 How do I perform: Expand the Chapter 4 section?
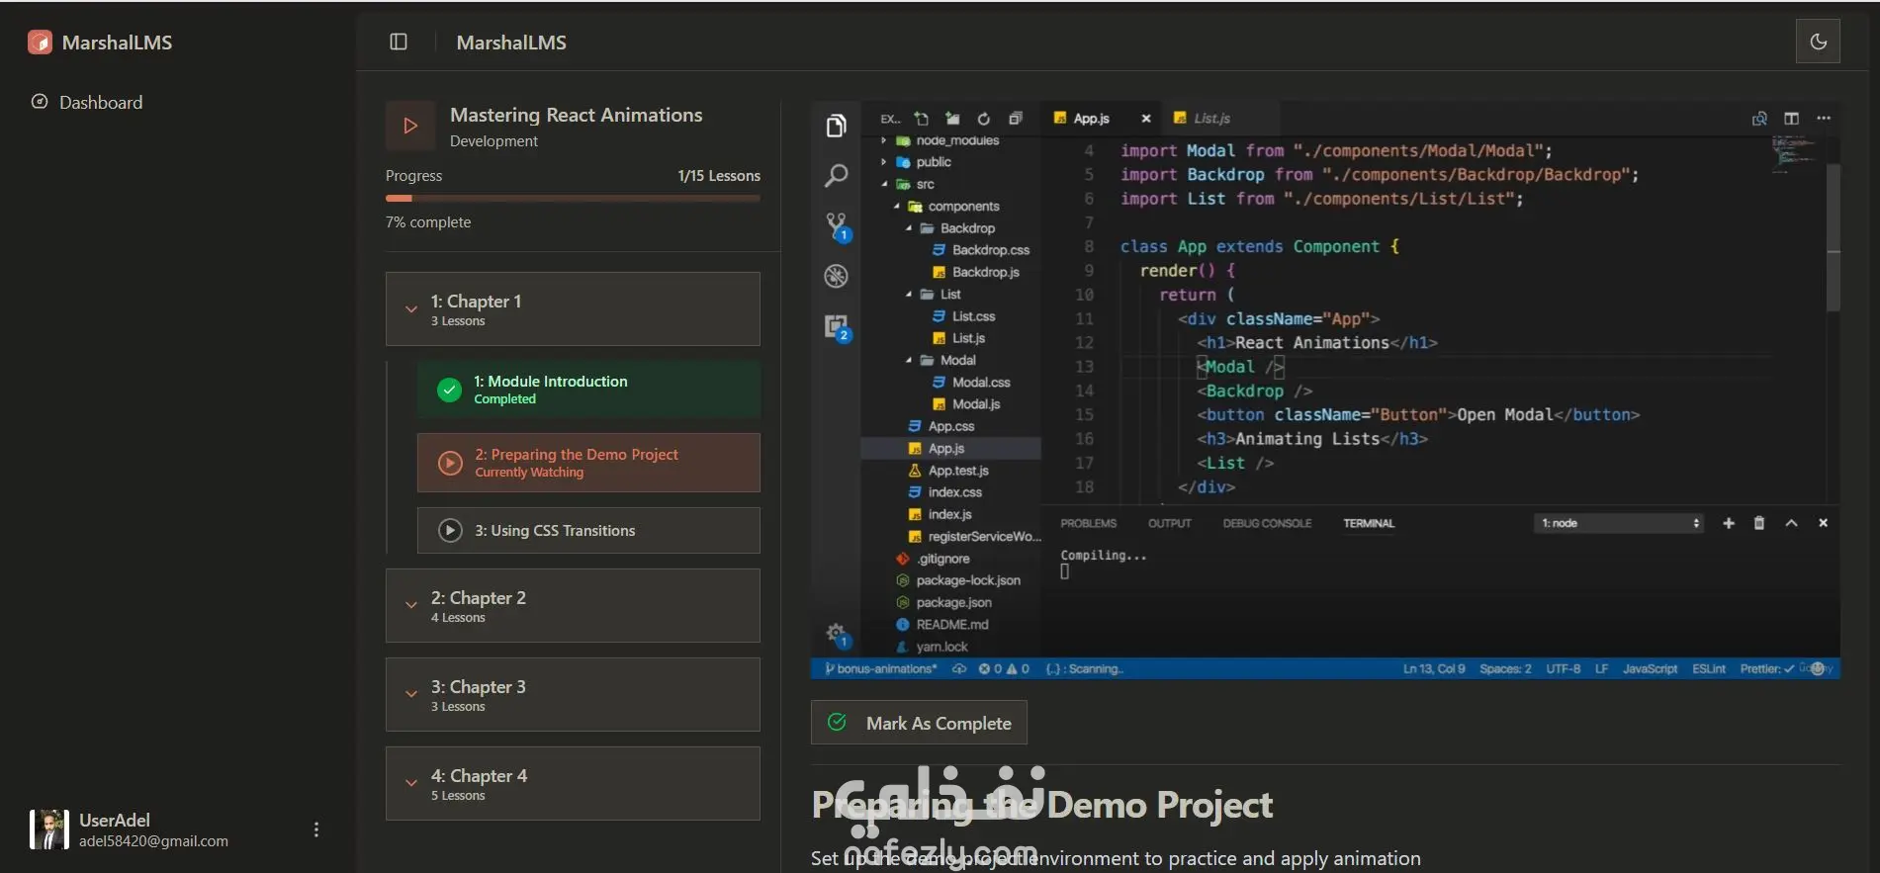tap(573, 784)
